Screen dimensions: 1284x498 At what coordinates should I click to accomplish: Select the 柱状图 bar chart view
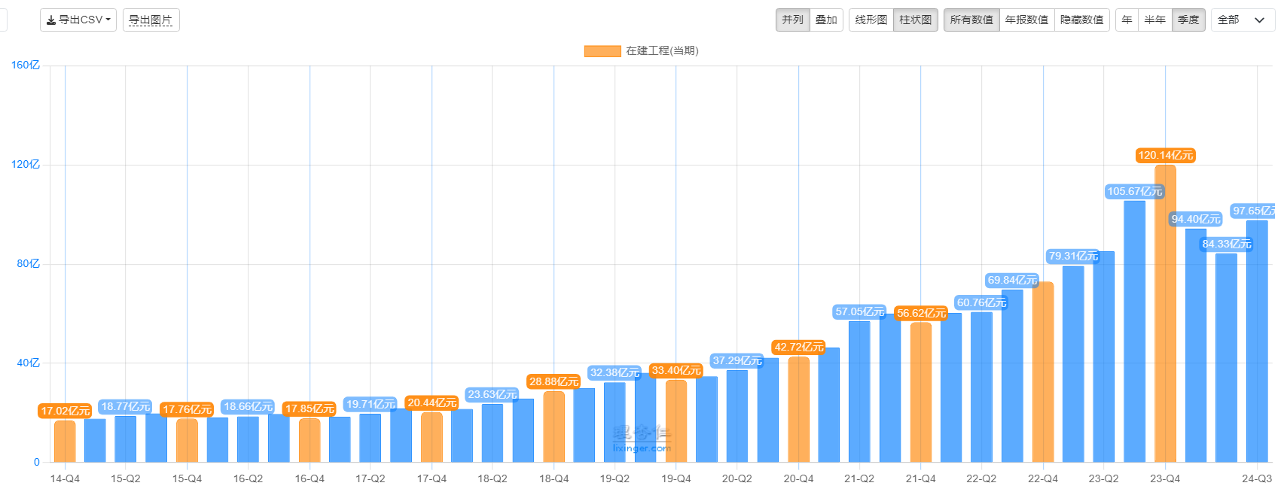916,20
